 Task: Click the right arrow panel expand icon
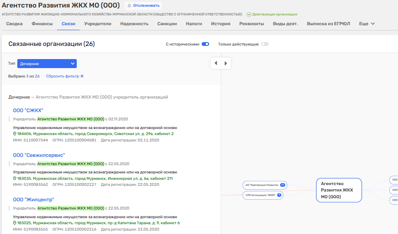pyautogui.click(x=226, y=63)
